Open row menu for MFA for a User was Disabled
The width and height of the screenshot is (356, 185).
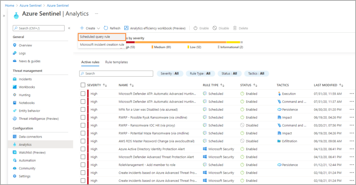coord(352,109)
